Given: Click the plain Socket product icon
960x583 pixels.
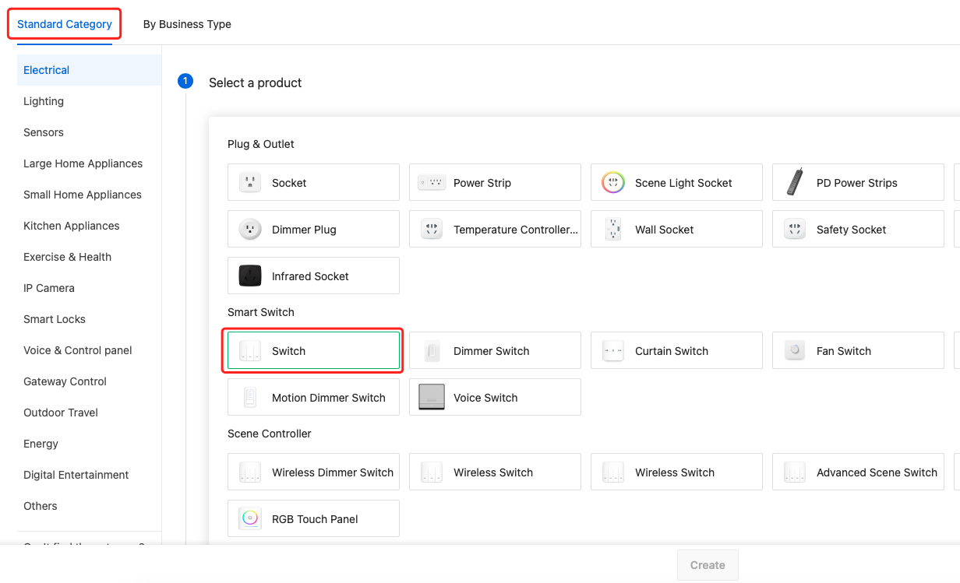Looking at the screenshot, I should pyautogui.click(x=249, y=183).
